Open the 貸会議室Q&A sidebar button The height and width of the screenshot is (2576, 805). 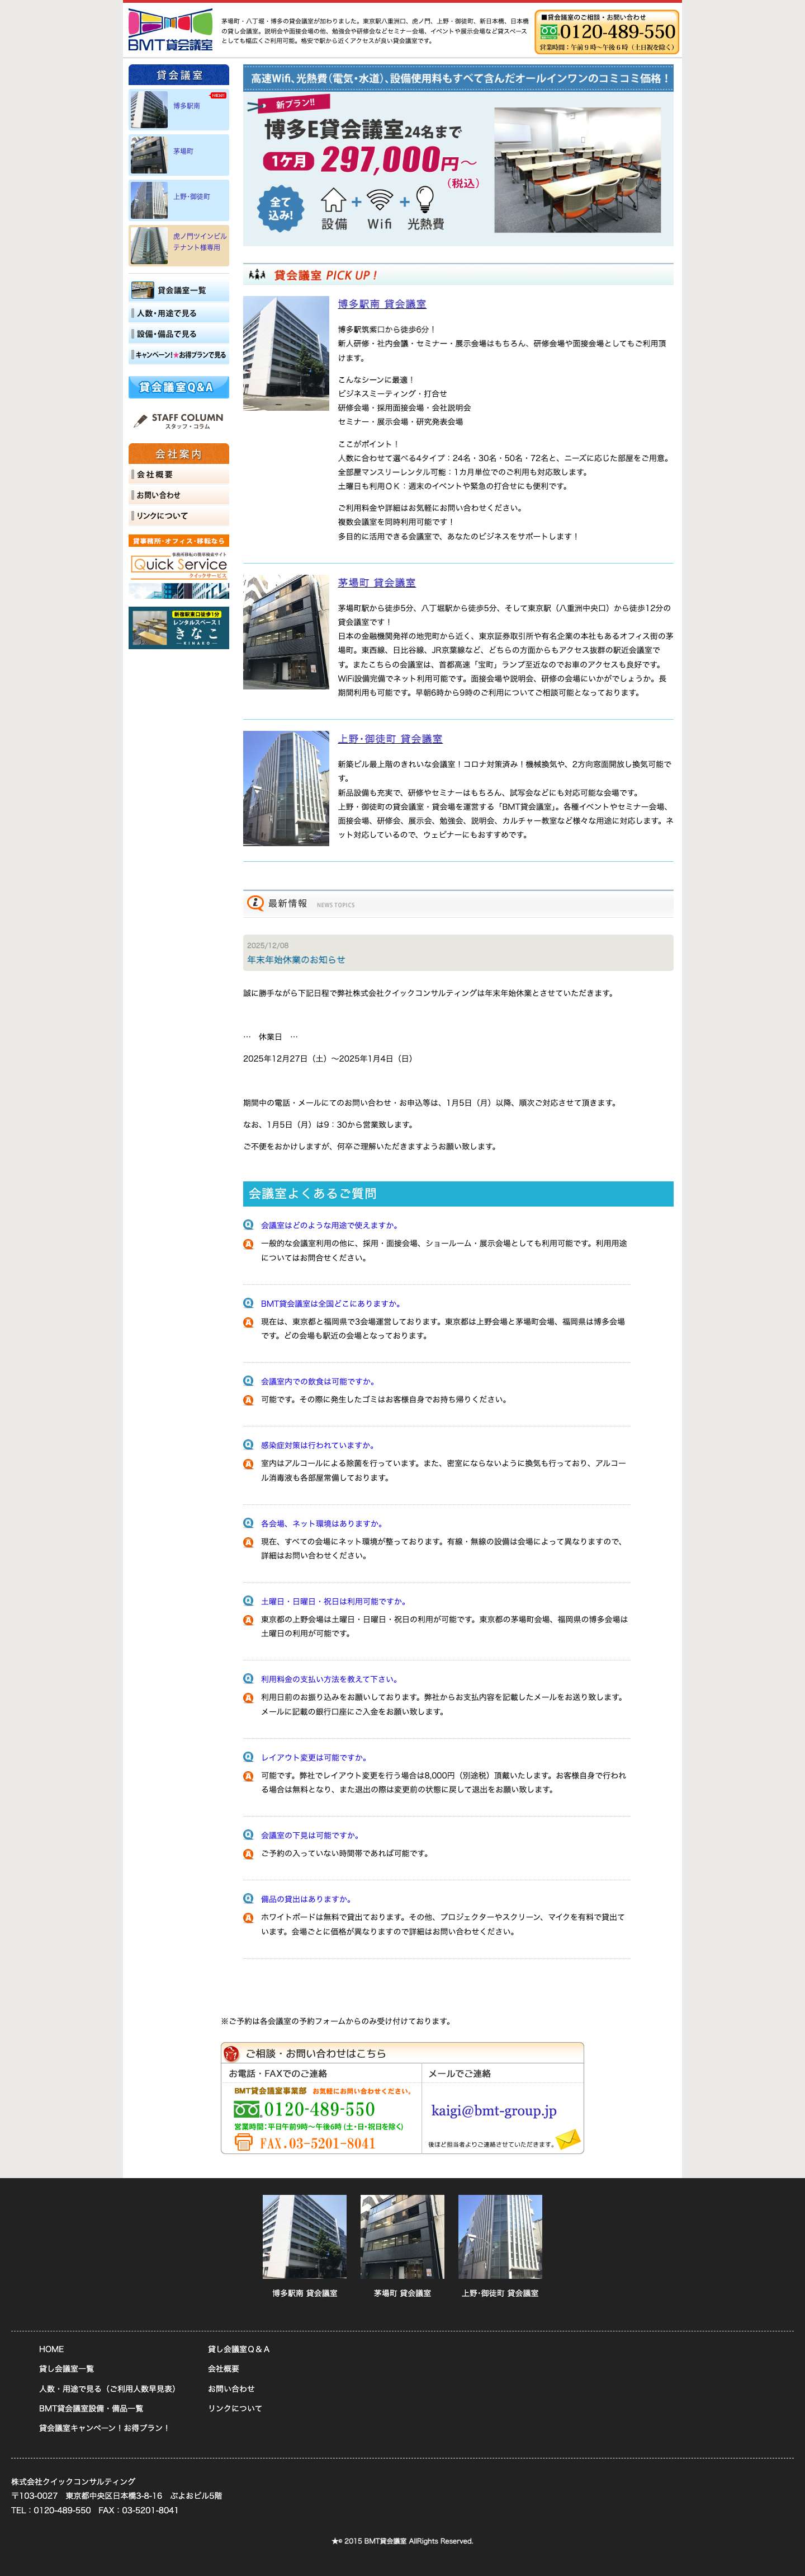pos(179,387)
